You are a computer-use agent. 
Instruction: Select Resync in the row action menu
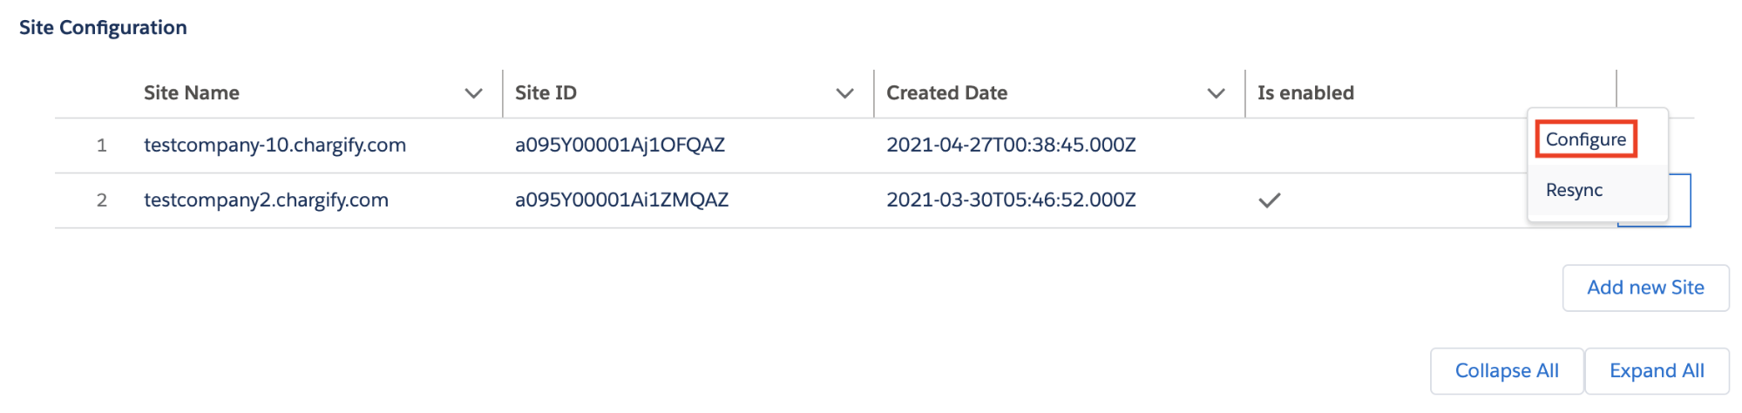(1574, 190)
